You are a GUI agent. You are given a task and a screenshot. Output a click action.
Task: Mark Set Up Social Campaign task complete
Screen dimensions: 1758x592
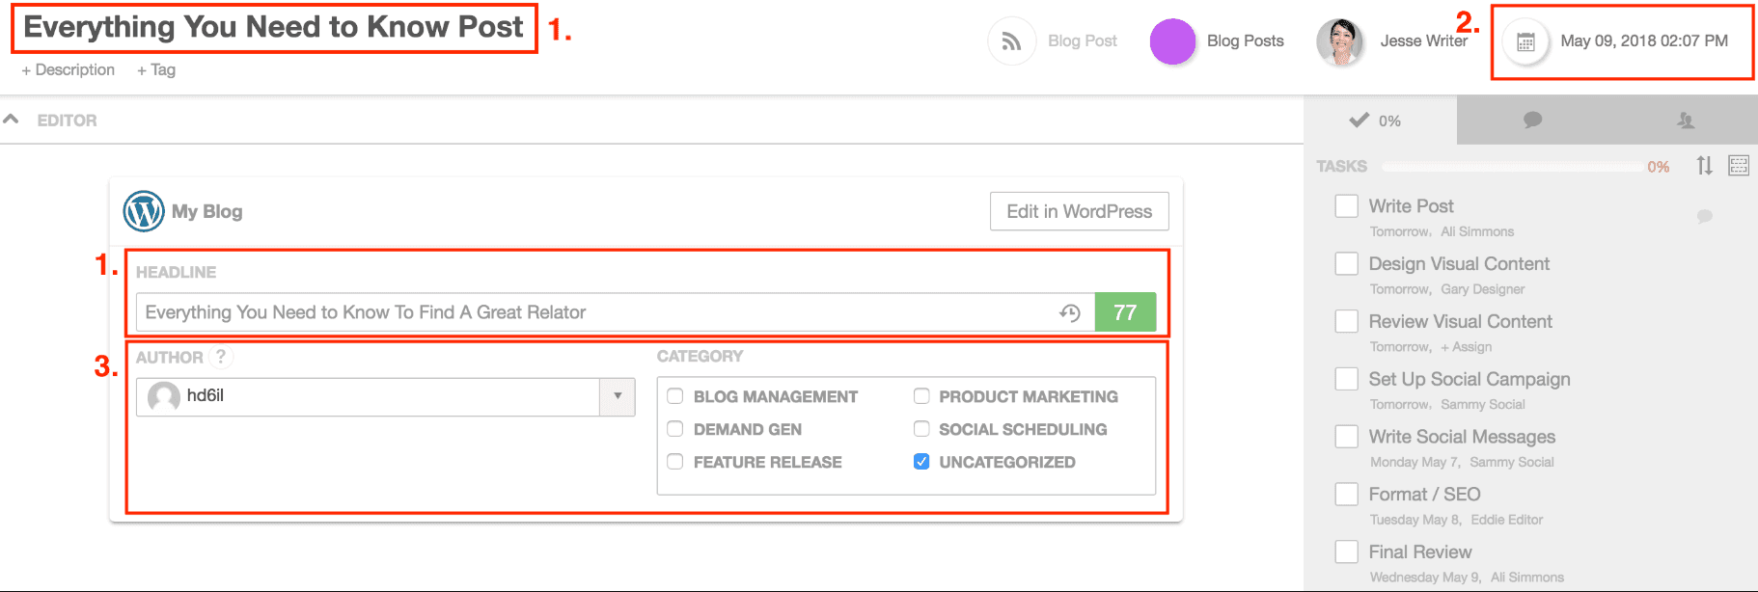point(1346,379)
